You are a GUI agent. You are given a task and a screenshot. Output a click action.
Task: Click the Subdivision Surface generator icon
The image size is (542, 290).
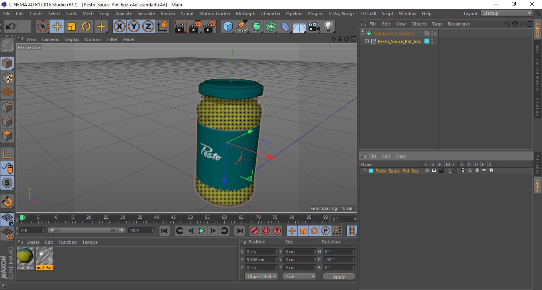[257, 27]
